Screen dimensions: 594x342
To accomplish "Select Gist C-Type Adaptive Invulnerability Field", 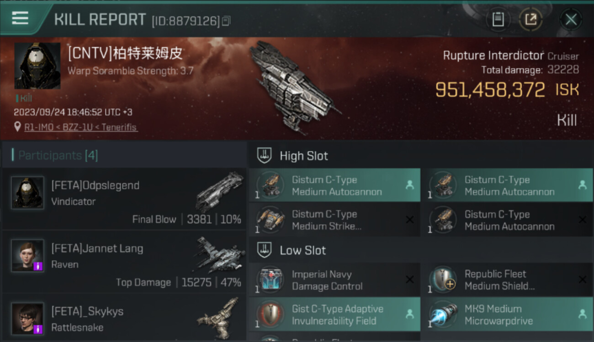I will [x=334, y=315].
